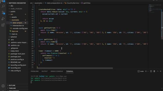Open .eslintrc.cjs file
Screen dimensions: 163x91
click(15, 45)
